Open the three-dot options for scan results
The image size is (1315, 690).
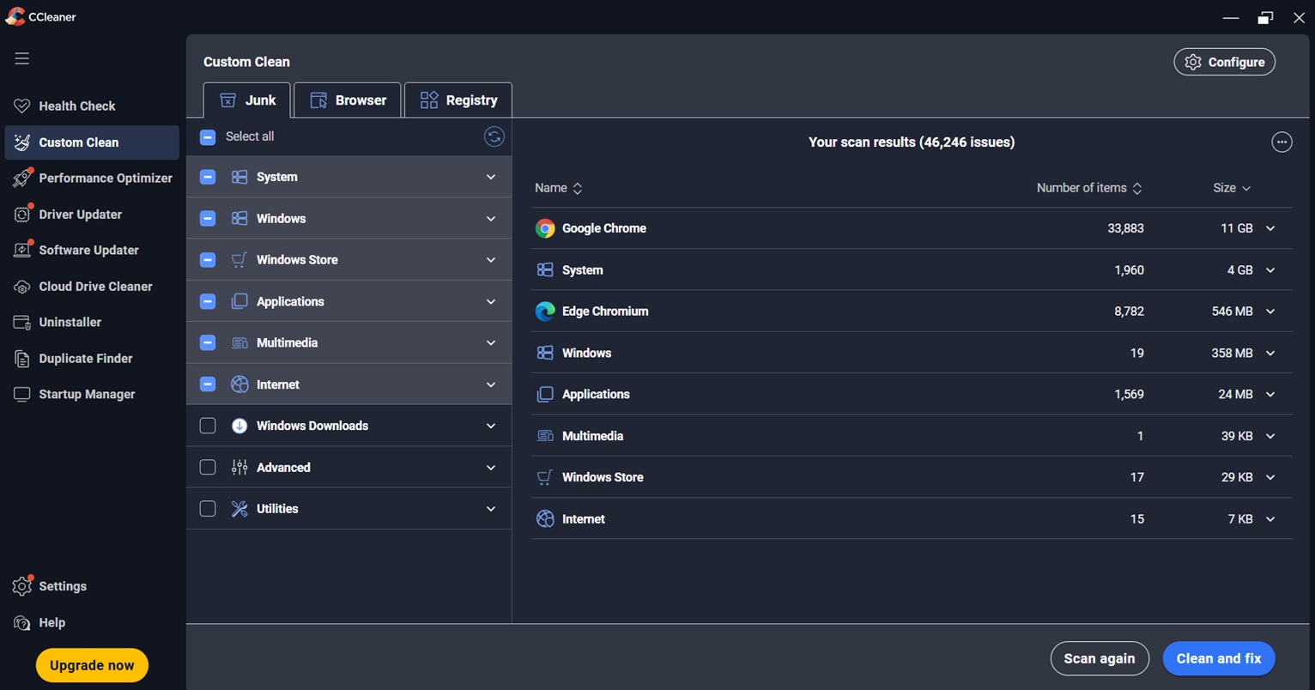[x=1282, y=142]
